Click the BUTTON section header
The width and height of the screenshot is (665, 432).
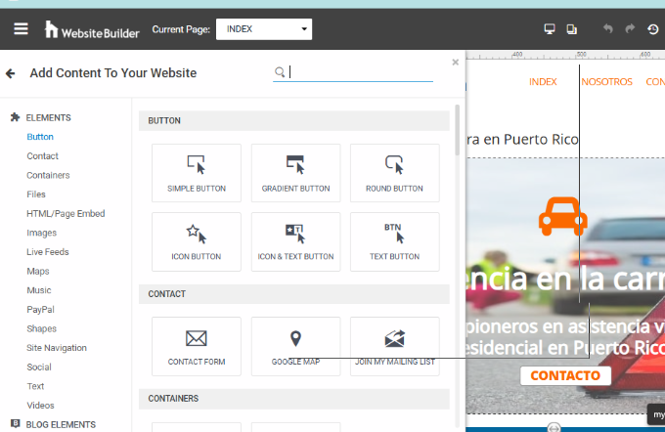[294, 121]
